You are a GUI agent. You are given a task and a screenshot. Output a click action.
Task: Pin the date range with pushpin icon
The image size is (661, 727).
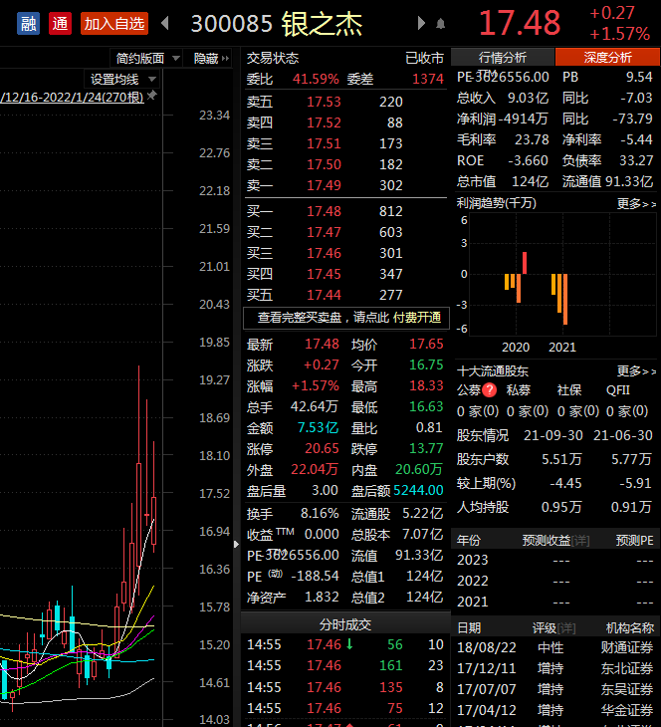(152, 96)
